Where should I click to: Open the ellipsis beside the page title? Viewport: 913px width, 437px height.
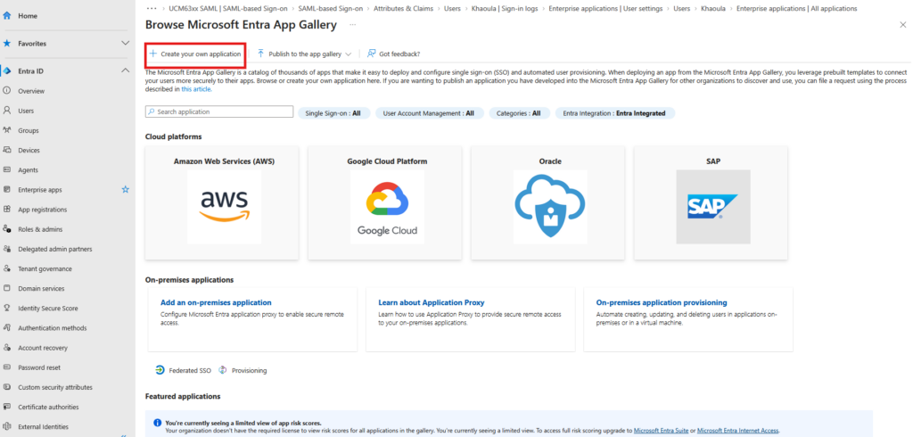point(353,25)
